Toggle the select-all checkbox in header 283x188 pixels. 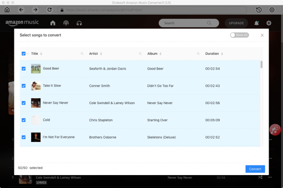(24, 53)
